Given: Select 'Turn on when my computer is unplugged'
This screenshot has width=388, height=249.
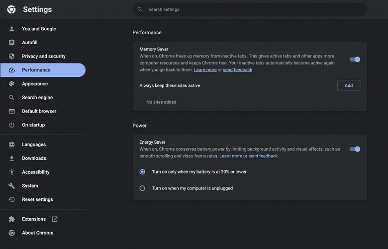Looking at the screenshot, I should (x=142, y=188).
